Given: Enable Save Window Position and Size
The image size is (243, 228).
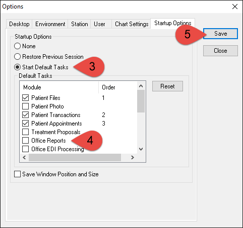Looking at the screenshot, I should (x=18, y=174).
